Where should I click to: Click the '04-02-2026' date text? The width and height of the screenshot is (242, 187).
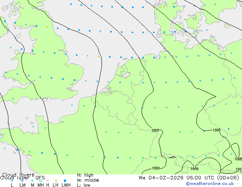[x=166, y=178]
